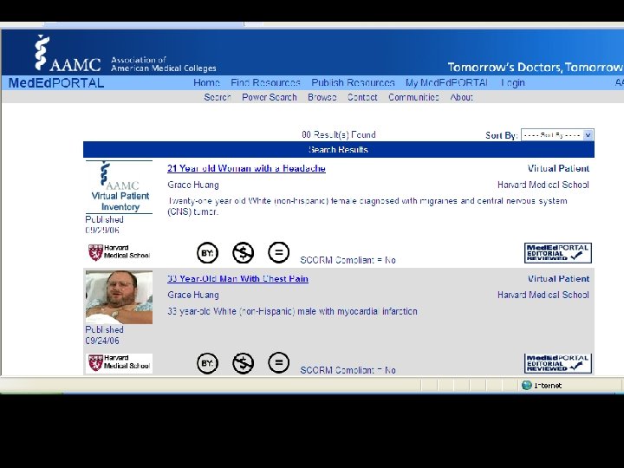Select Communities in the submenu
624x468 pixels.
413,97
